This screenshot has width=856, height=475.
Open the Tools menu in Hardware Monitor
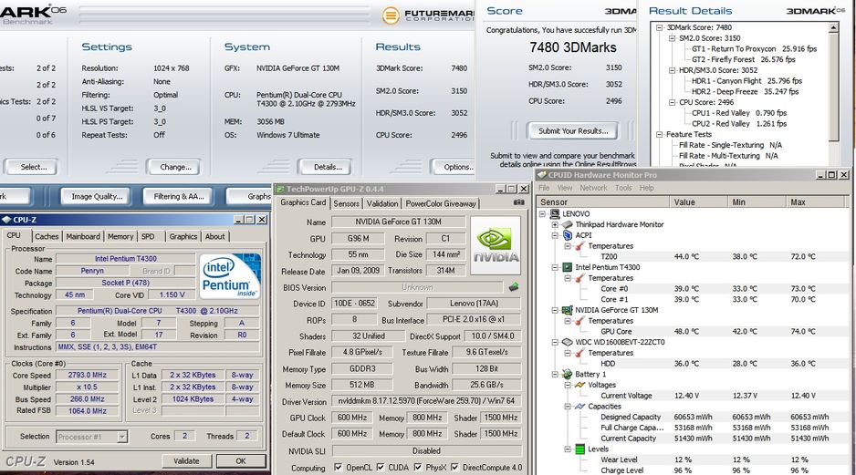pos(623,188)
